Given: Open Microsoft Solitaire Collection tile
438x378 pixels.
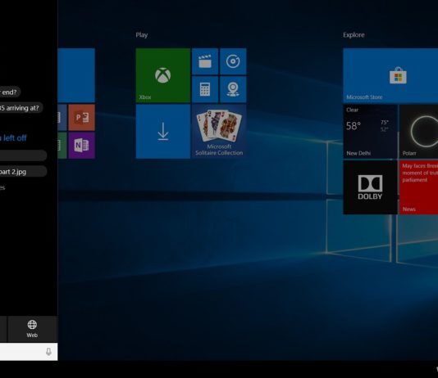Looking at the screenshot, I should 219,132.
